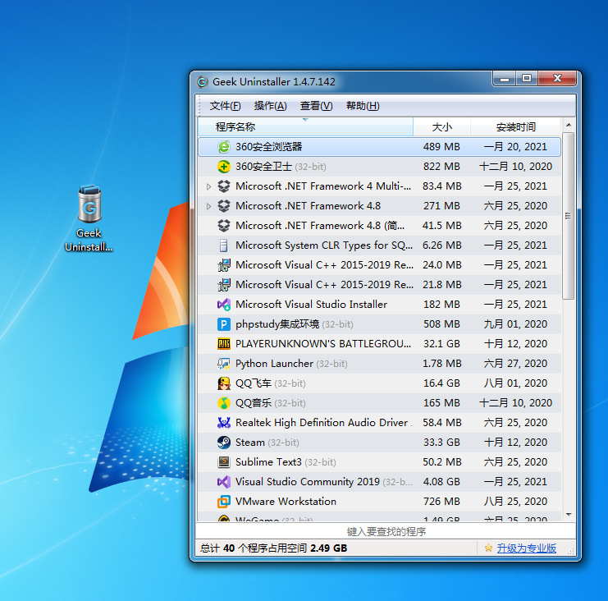Click the Realtek Audio Driver icon
This screenshot has height=601, width=608.
coord(224,423)
